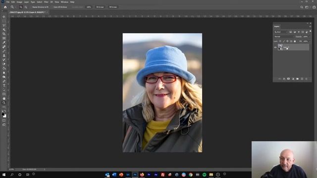Select the Path Selection tool

click(x=4, y=90)
